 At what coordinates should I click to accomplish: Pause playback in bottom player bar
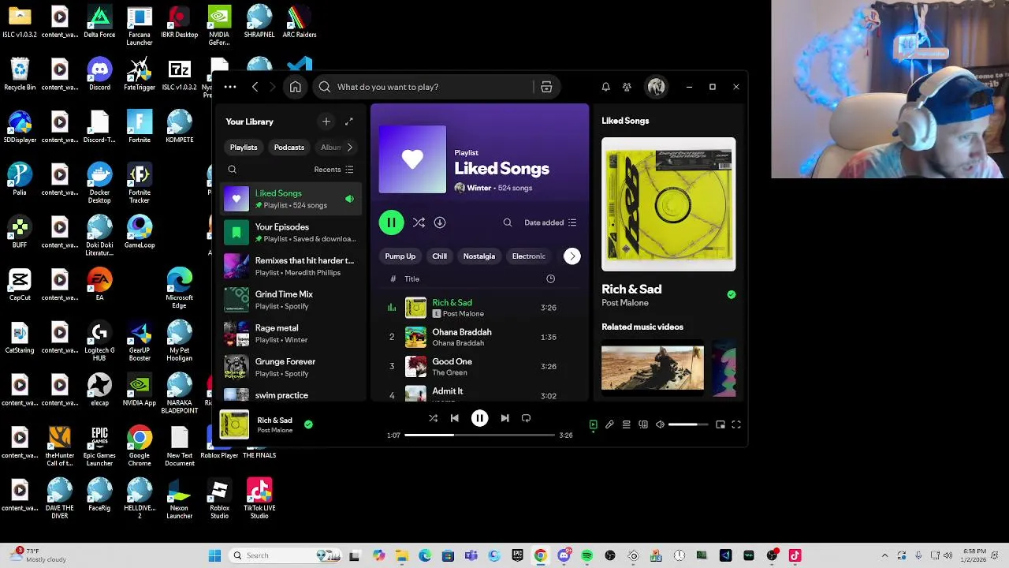tap(479, 418)
